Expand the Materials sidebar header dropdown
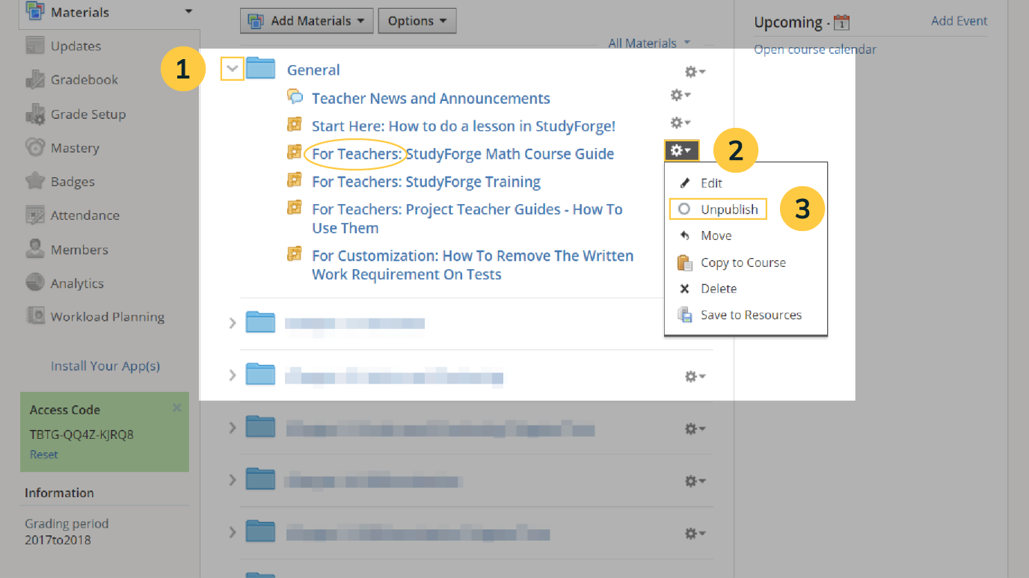1029x578 pixels. pos(188,11)
